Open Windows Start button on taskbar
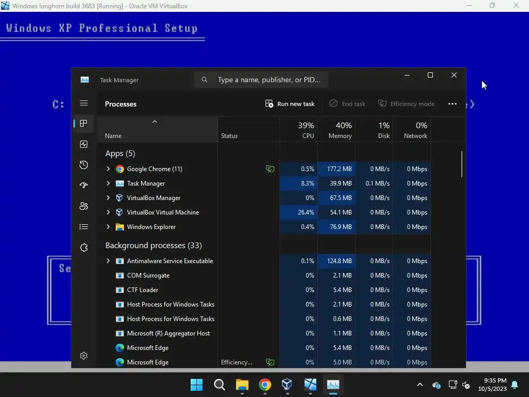 click(196, 385)
